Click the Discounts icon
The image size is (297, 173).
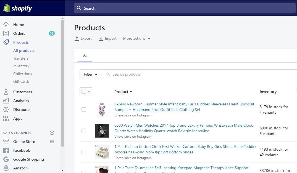click(6, 110)
